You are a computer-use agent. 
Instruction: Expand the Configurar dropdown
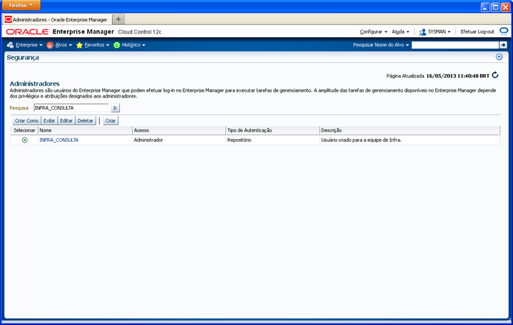coord(373,31)
